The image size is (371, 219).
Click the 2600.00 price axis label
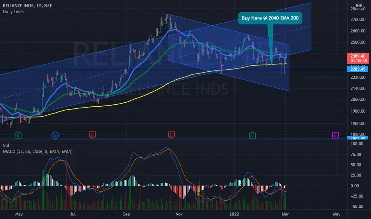coord(358,31)
